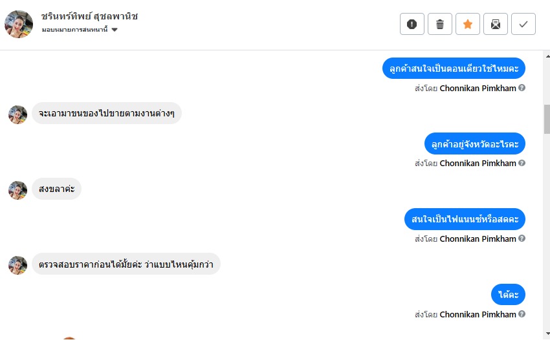This screenshot has height=340, width=550.
Task: Select the 'ลูกค้าสนใจเป็นตอนเดียวใช่ไหมคะ' message bubble
Action: 454,68
